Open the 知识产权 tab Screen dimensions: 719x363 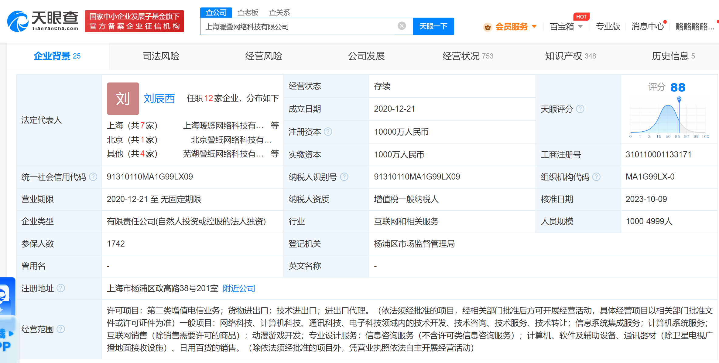(x=570, y=56)
